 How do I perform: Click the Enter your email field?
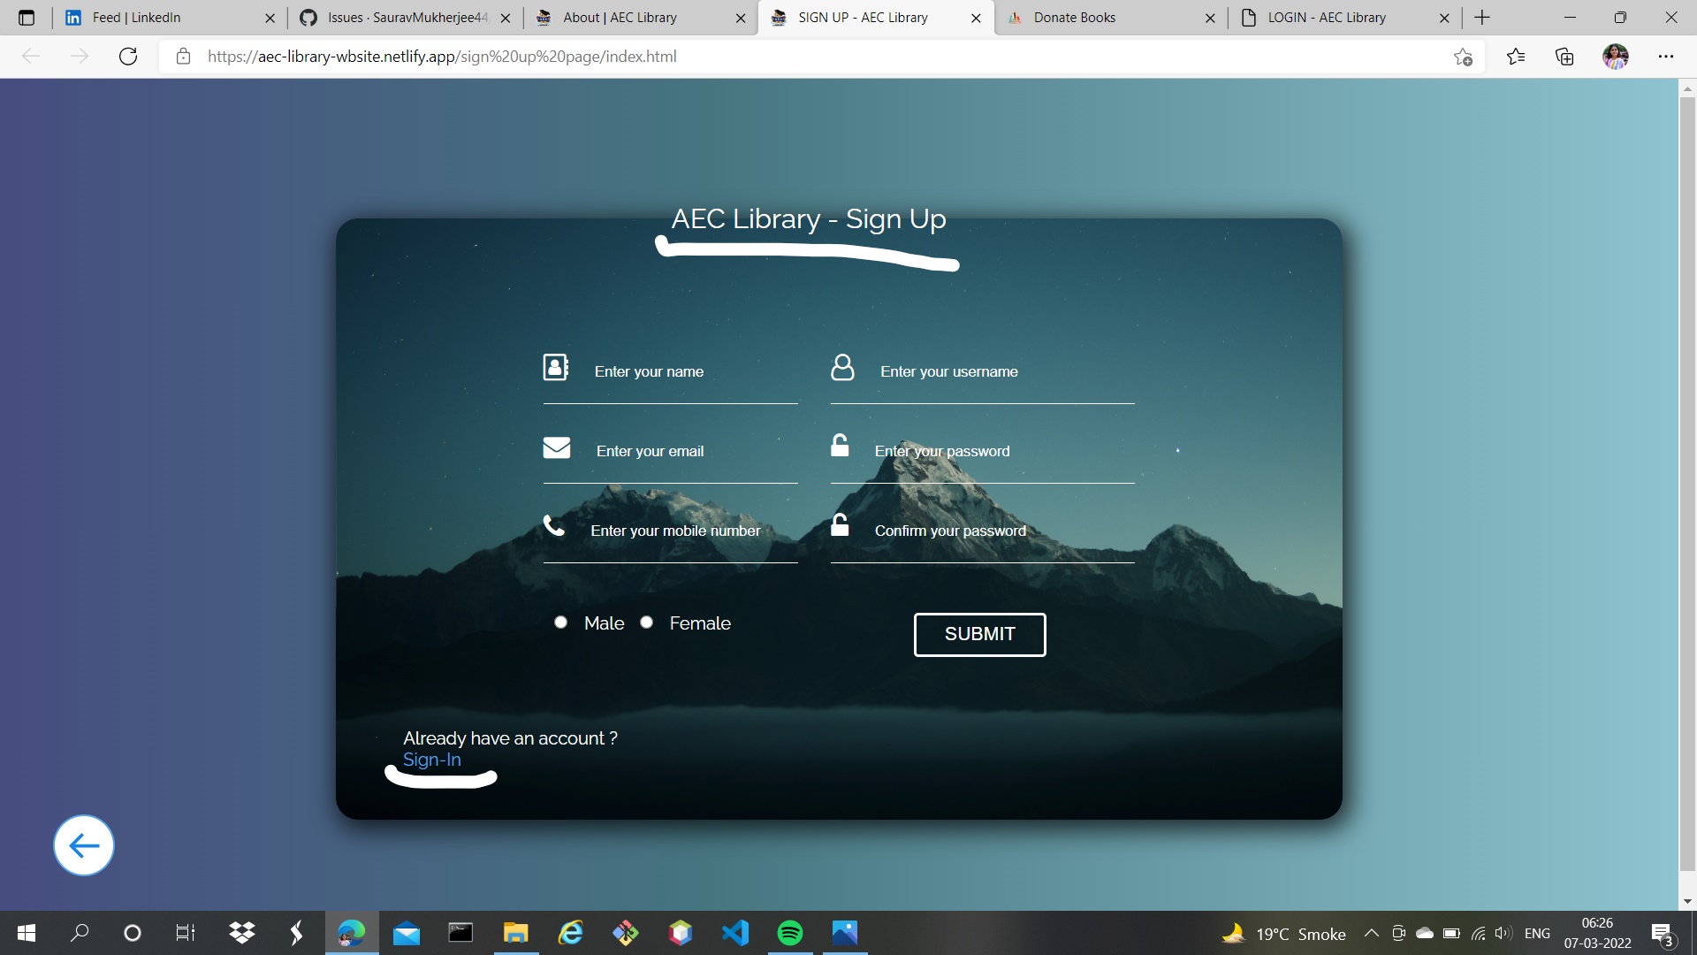pyautogui.click(x=651, y=451)
